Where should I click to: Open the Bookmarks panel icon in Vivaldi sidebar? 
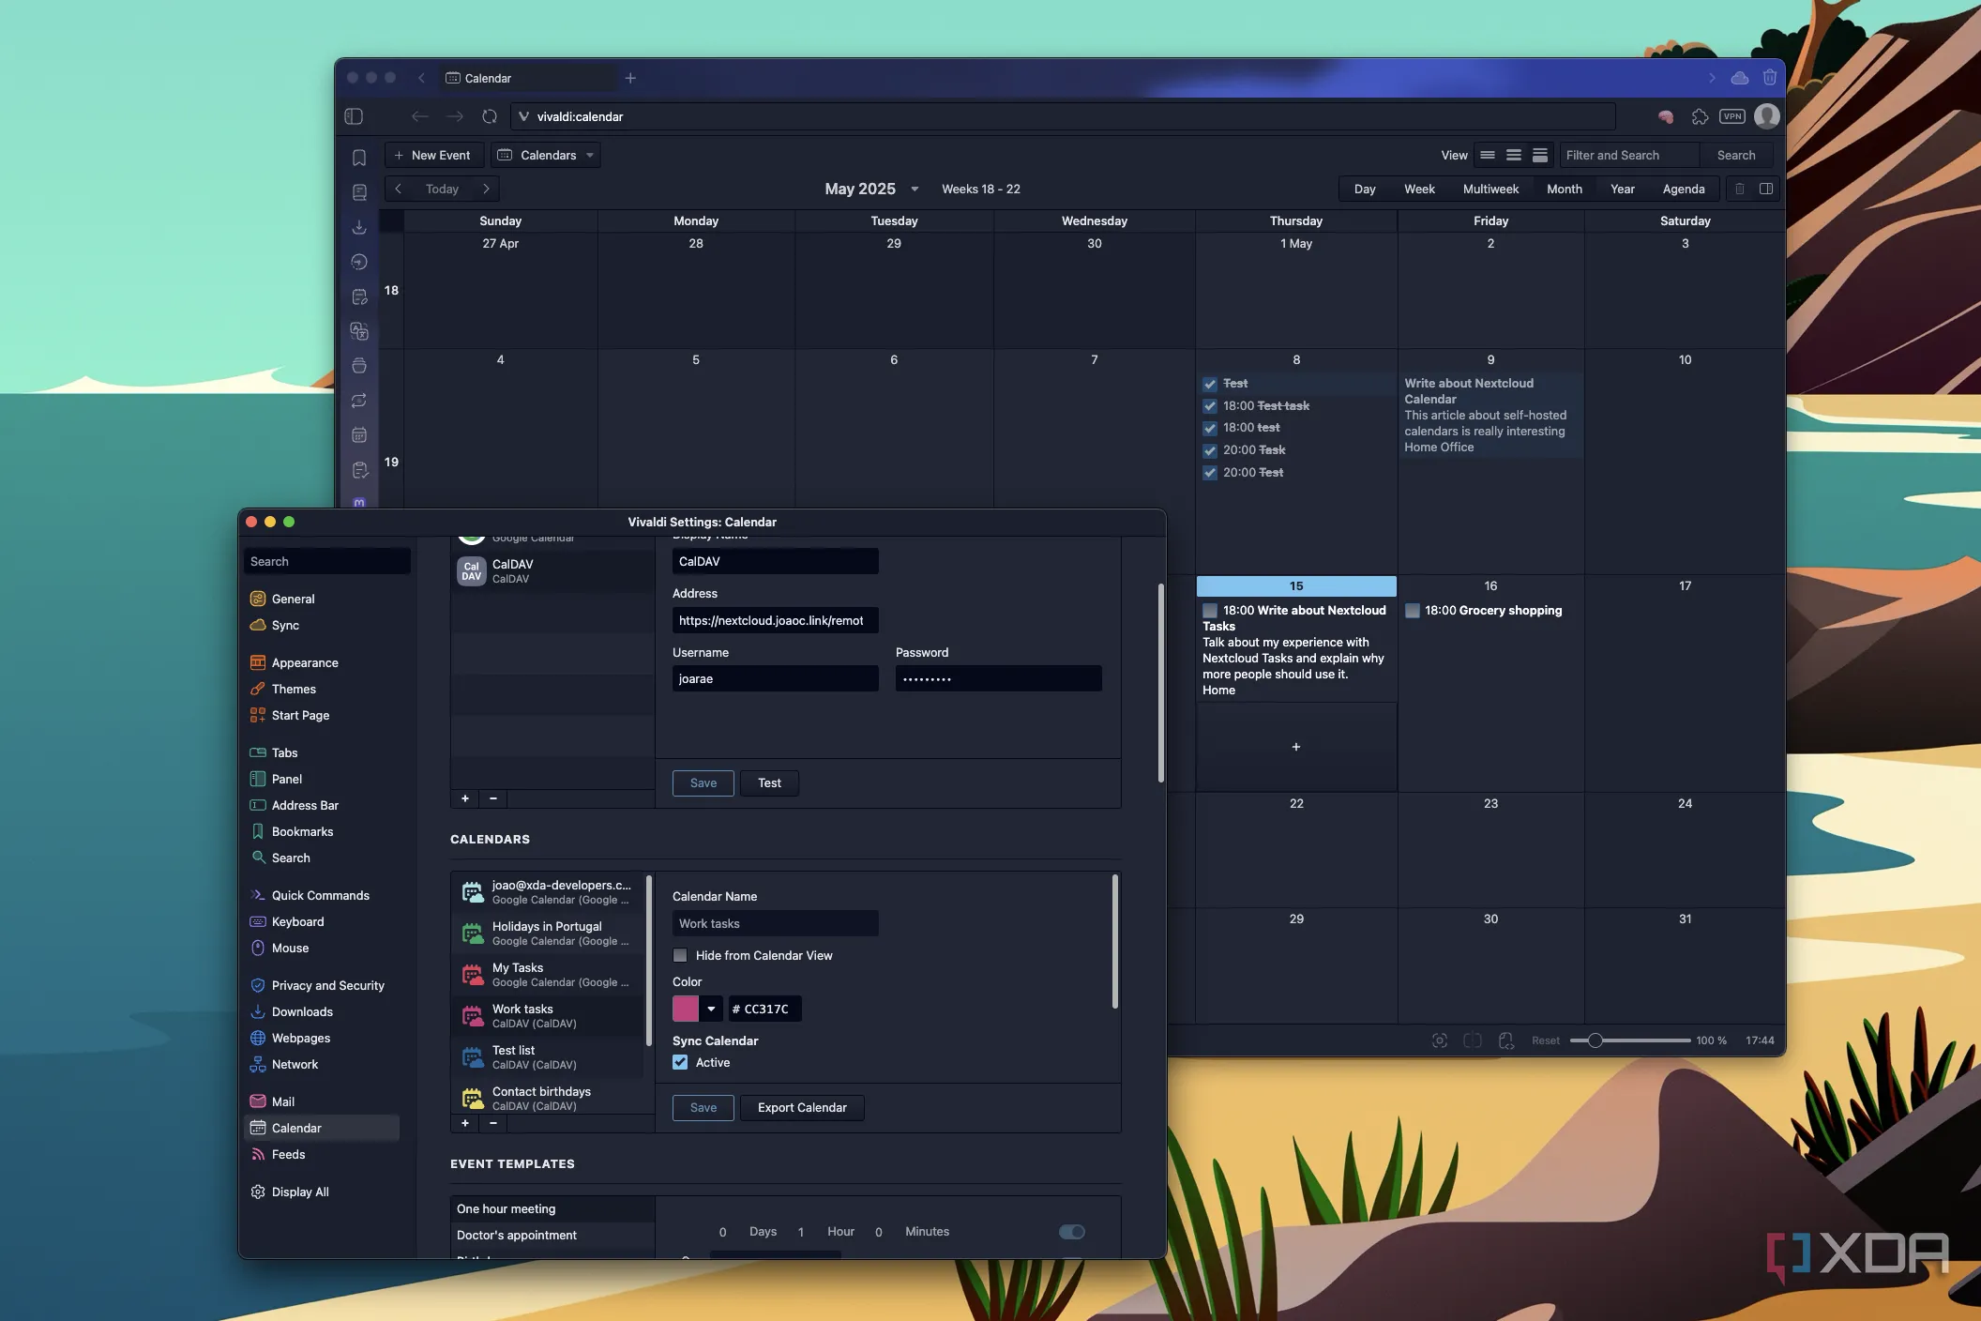(358, 158)
